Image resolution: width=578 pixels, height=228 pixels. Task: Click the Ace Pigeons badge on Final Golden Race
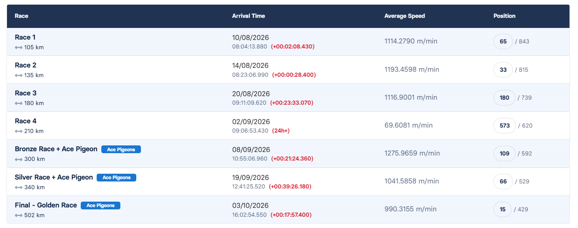101,206
